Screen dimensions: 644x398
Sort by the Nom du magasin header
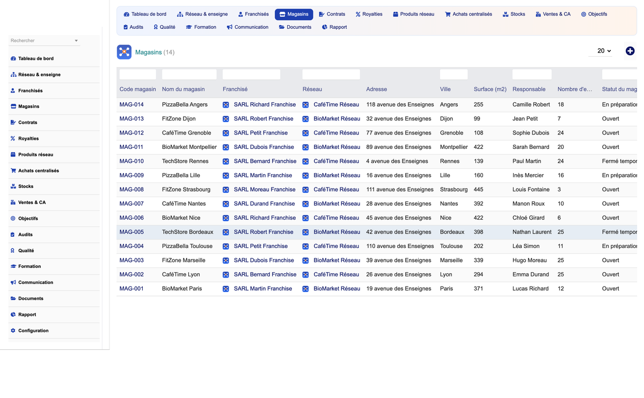point(184,89)
